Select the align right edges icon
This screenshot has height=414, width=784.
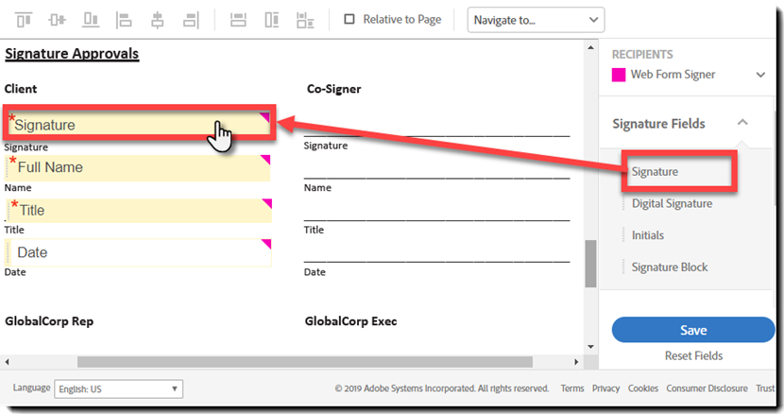tap(191, 20)
